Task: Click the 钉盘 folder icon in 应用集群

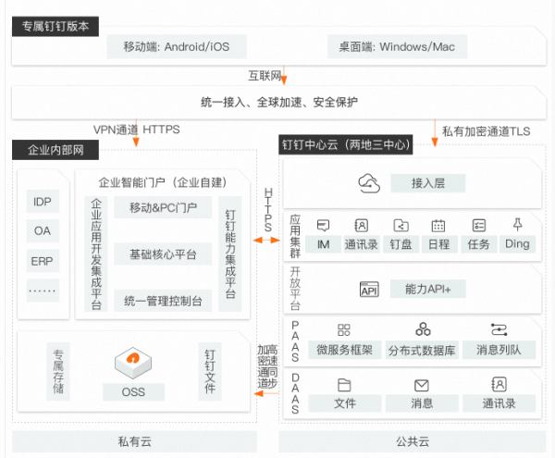Action: click(401, 225)
